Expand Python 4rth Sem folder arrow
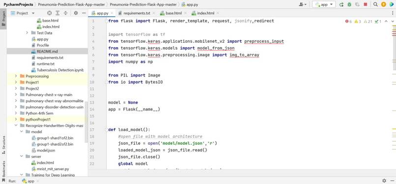The image size is (396, 184). (16, 113)
